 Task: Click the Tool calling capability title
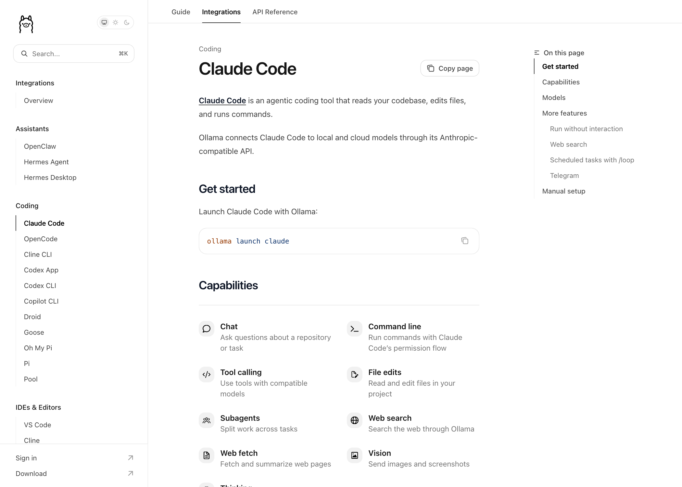241,372
